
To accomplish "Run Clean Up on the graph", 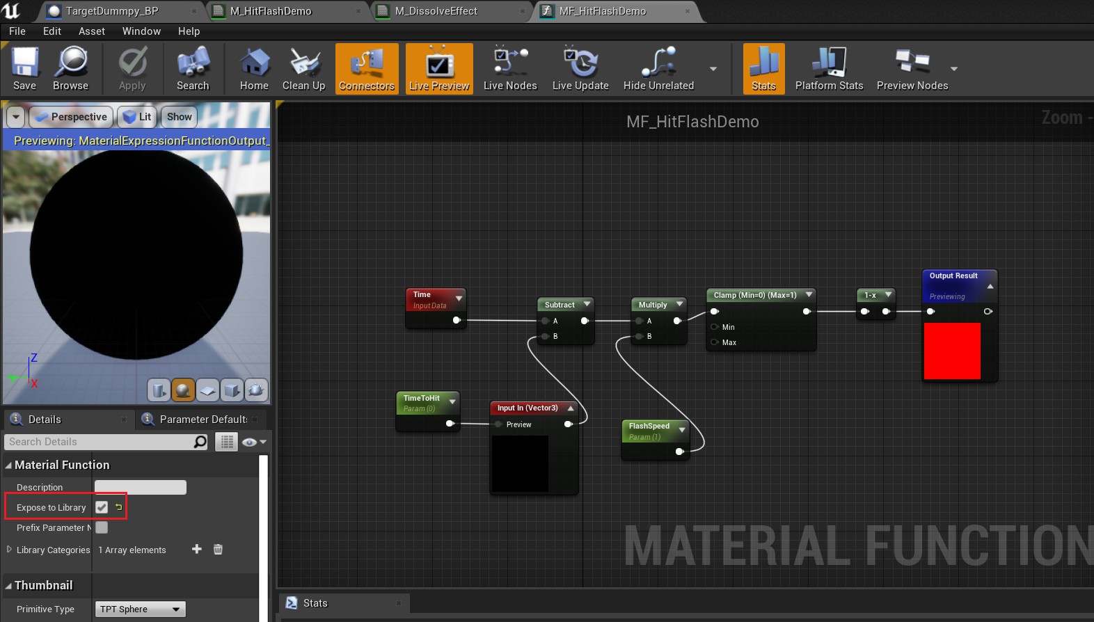I will coord(303,69).
